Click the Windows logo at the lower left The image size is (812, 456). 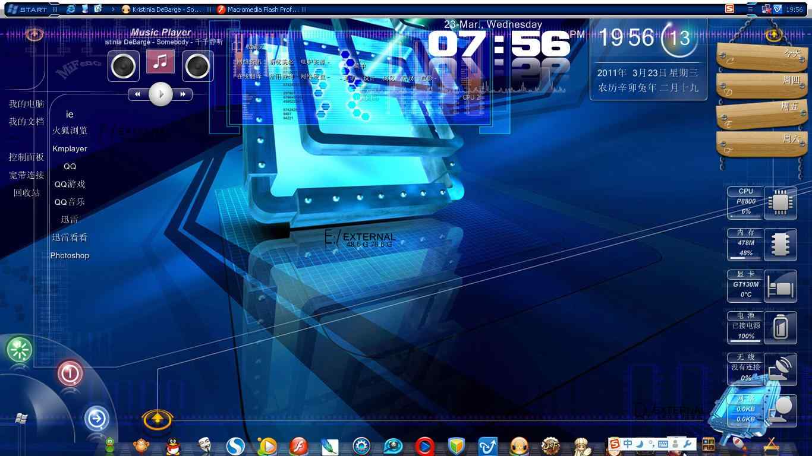pyautogui.click(x=20, y=419)
